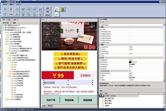Open the green notebook icon
This screenshot has height=111, width=166.
(x=63, y=9)
